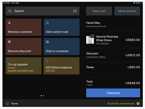Select the Aeryne Pinstripe Wrap Dress line item
Viewport: 145px width, 109px height.
click(x=113, y=40)
